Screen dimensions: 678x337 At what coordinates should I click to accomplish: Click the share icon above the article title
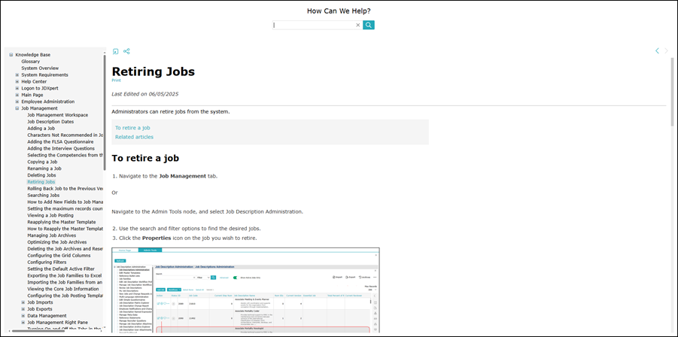(126, 51)
